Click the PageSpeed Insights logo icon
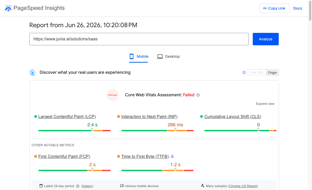This screenshot has width=312, height=190. pos(8,8)
